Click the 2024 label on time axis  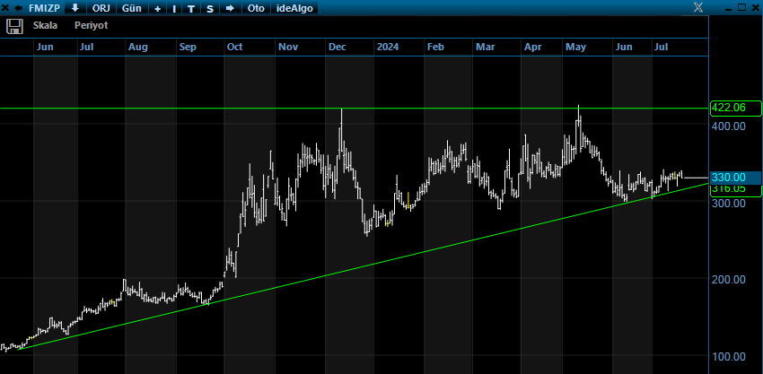(x=388, y=48)
